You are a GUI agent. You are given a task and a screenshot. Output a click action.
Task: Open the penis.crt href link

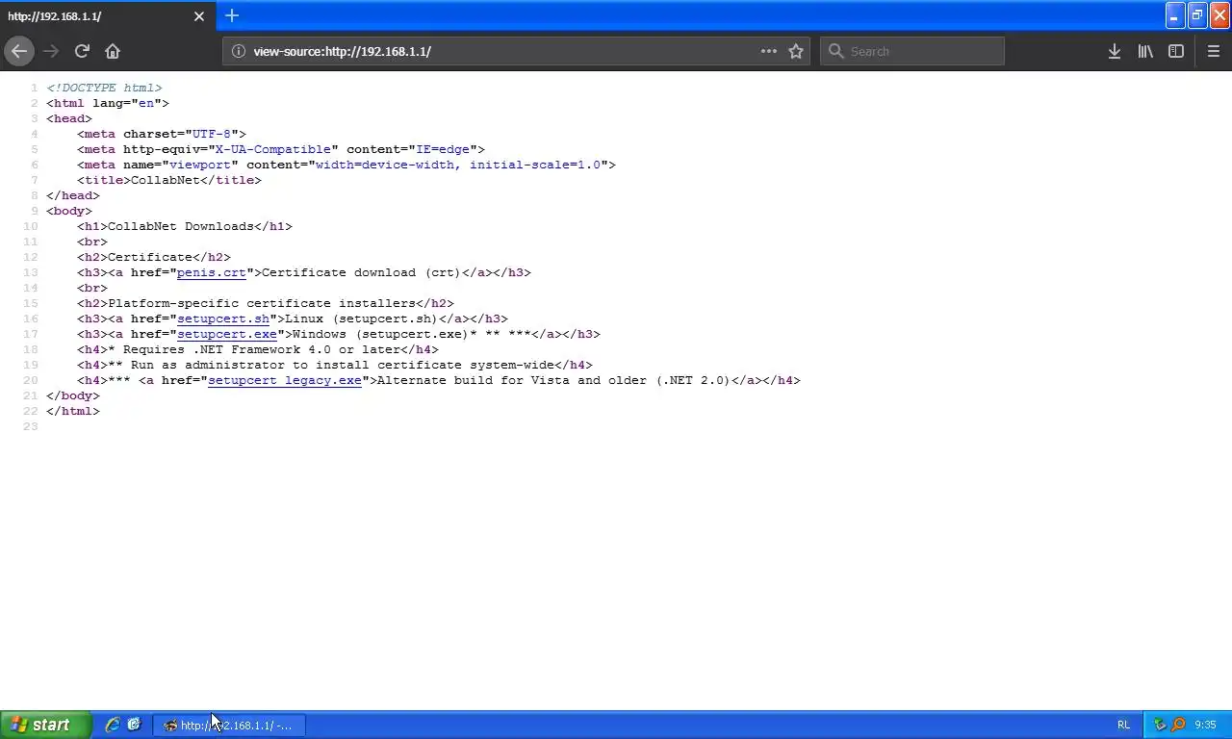[212, 272]
